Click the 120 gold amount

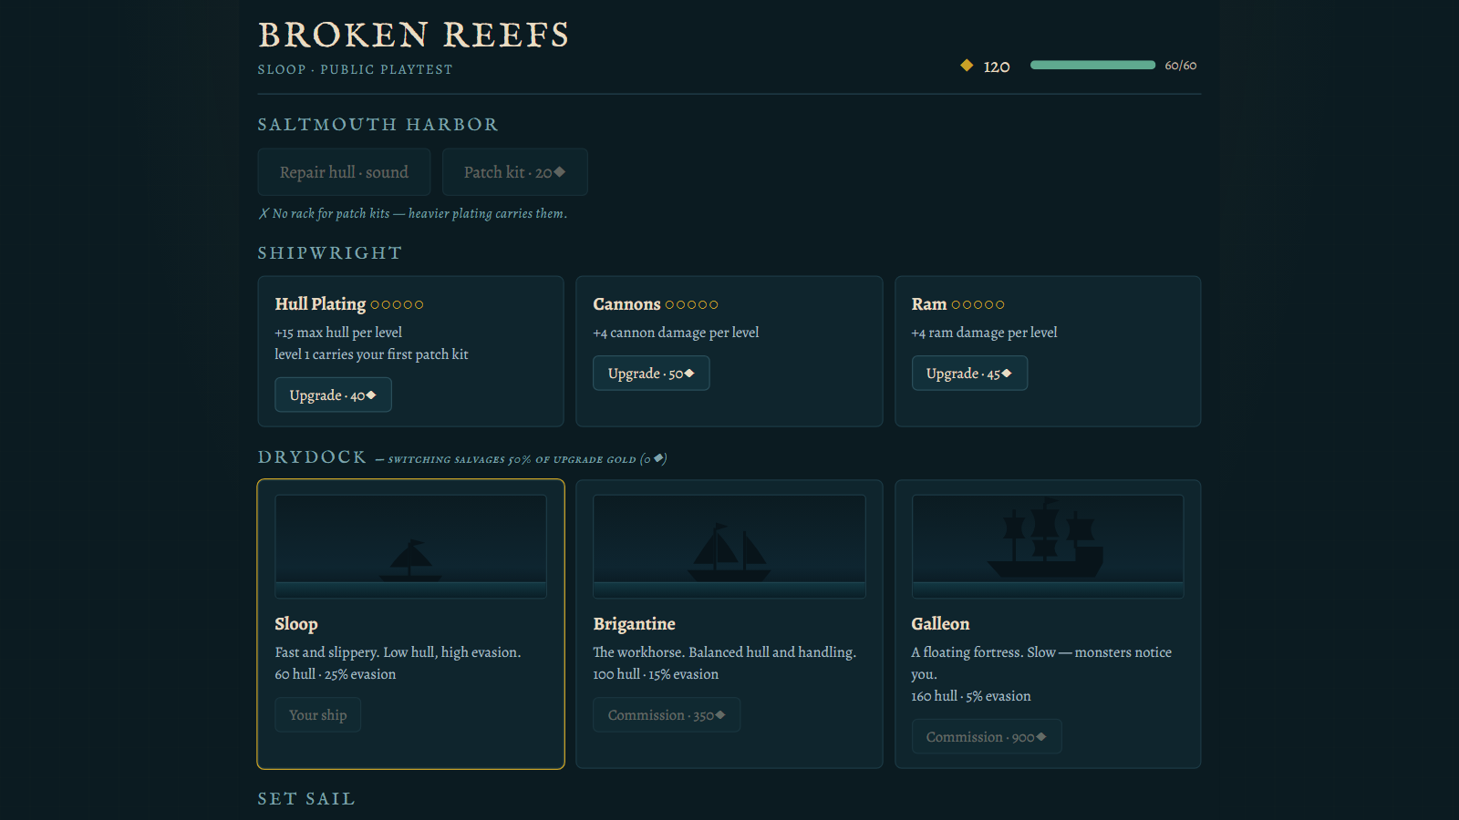[x=997, y=67]
